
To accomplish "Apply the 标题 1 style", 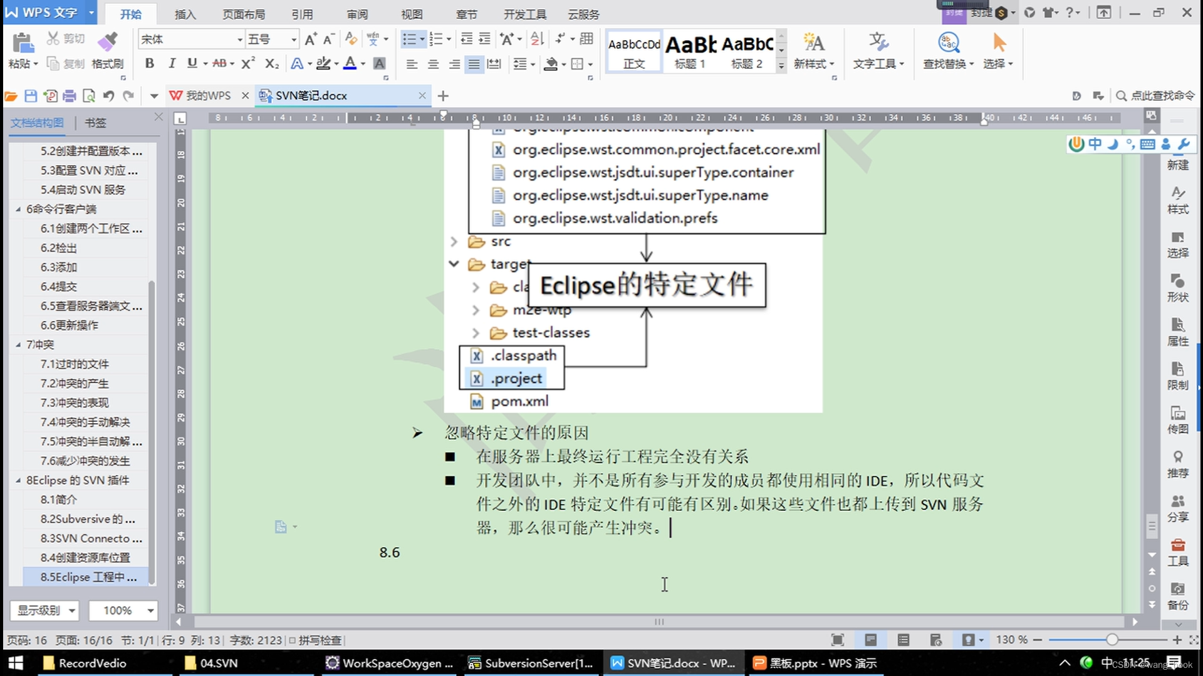I will 690,51.
